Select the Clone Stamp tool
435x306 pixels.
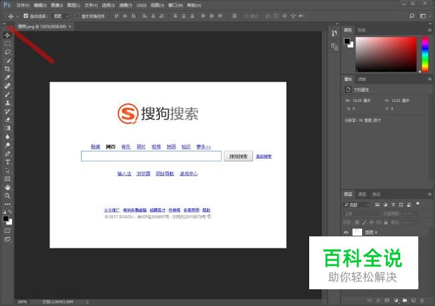coord(7,102)
